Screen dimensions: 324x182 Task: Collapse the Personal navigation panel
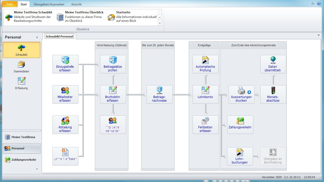click(37, 37)
